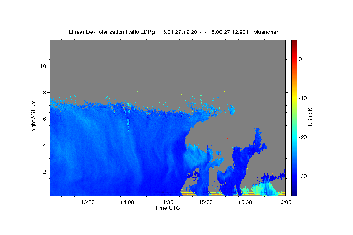Click the colorbar label '-20'

coord(303,137)
